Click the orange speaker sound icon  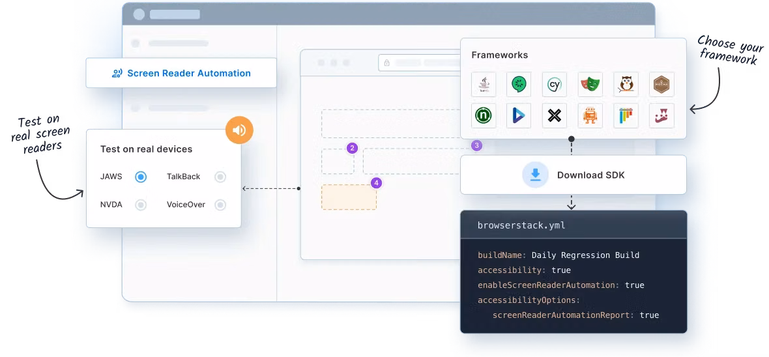coord(239,130)
